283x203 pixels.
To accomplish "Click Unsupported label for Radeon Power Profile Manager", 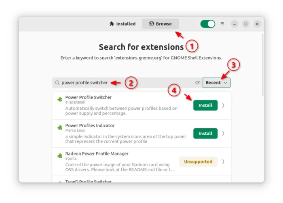I will [198, 161].
